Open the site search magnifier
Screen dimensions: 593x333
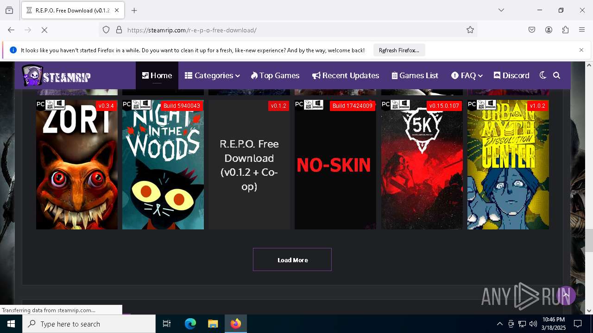click(x=557, y=75)
